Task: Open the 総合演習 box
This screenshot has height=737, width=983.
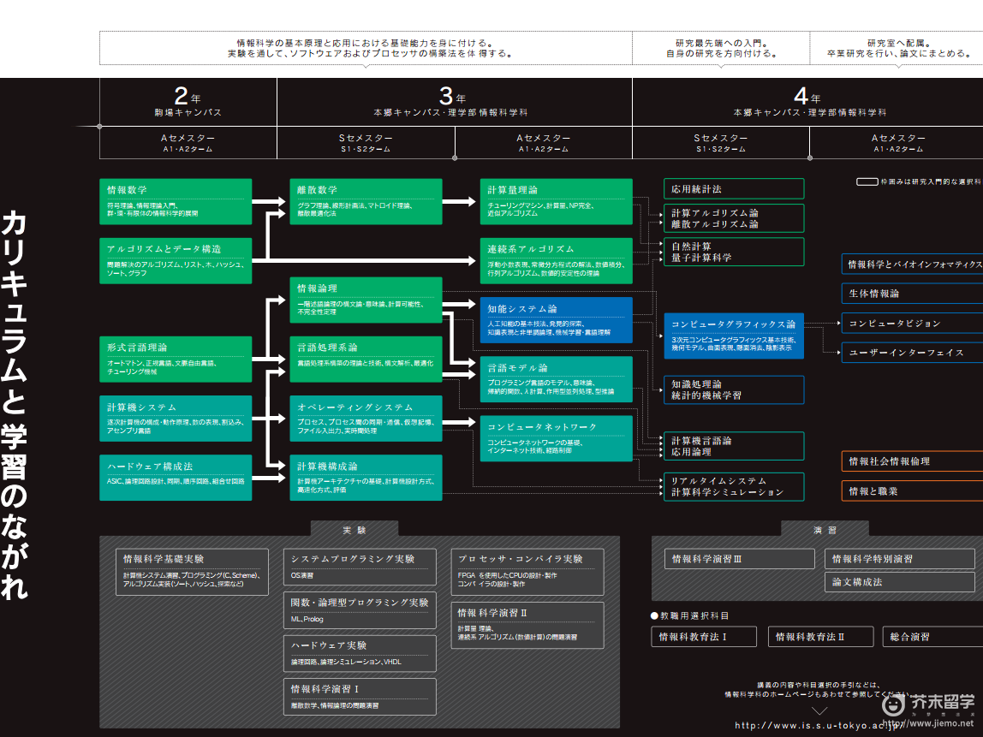Action: click(932, 637)
